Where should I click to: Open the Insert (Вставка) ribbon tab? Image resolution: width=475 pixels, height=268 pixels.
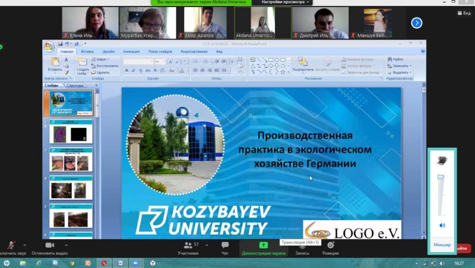pos(87,52)
